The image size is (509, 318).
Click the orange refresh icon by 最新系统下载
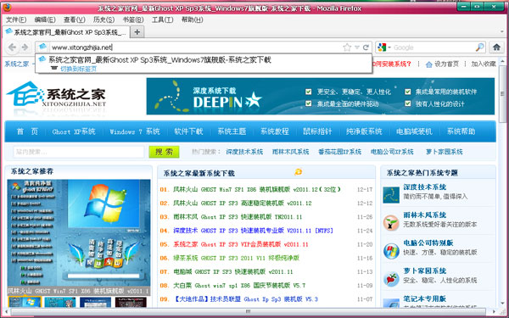tap(299, 171)
